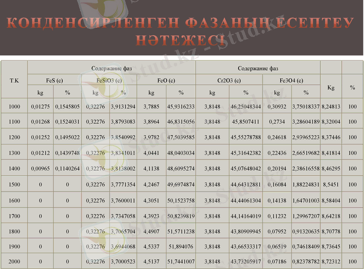Click the cell containing 51,894076
364x269 pixels.
coord(181,246)
